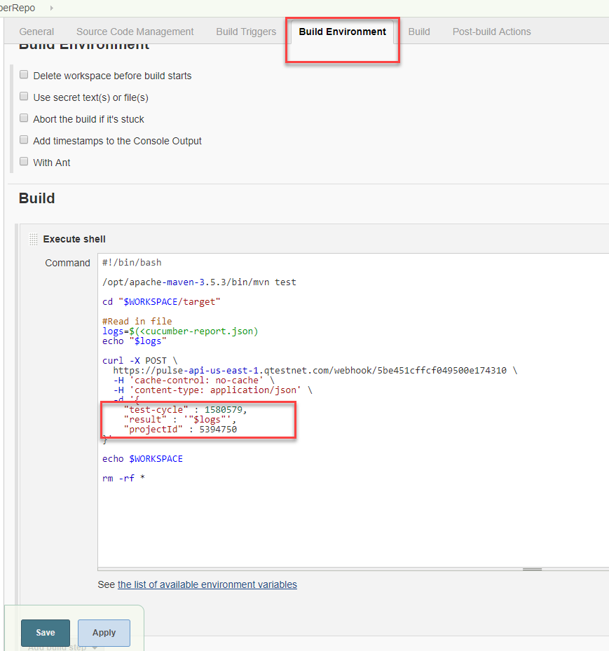Viewport: 609px width, 651px height.
Task: Open the Source Code Management tab
Action: click(x=135, y=32)
